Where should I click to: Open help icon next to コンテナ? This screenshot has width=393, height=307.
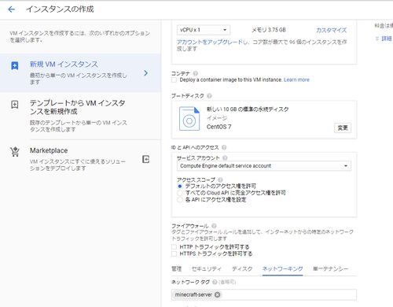pyautogui.click(x=196, y=73)
